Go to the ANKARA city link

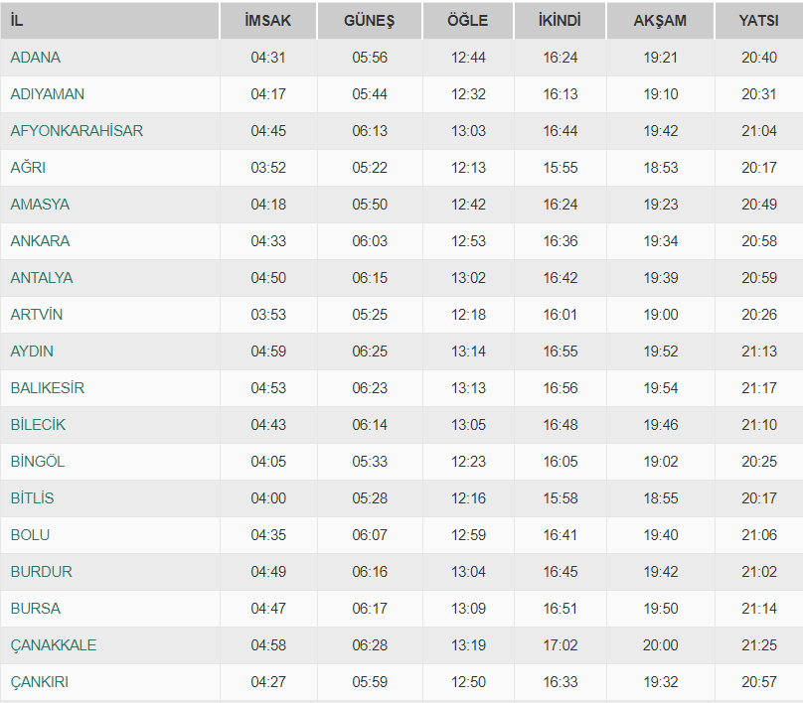(40, 241)
